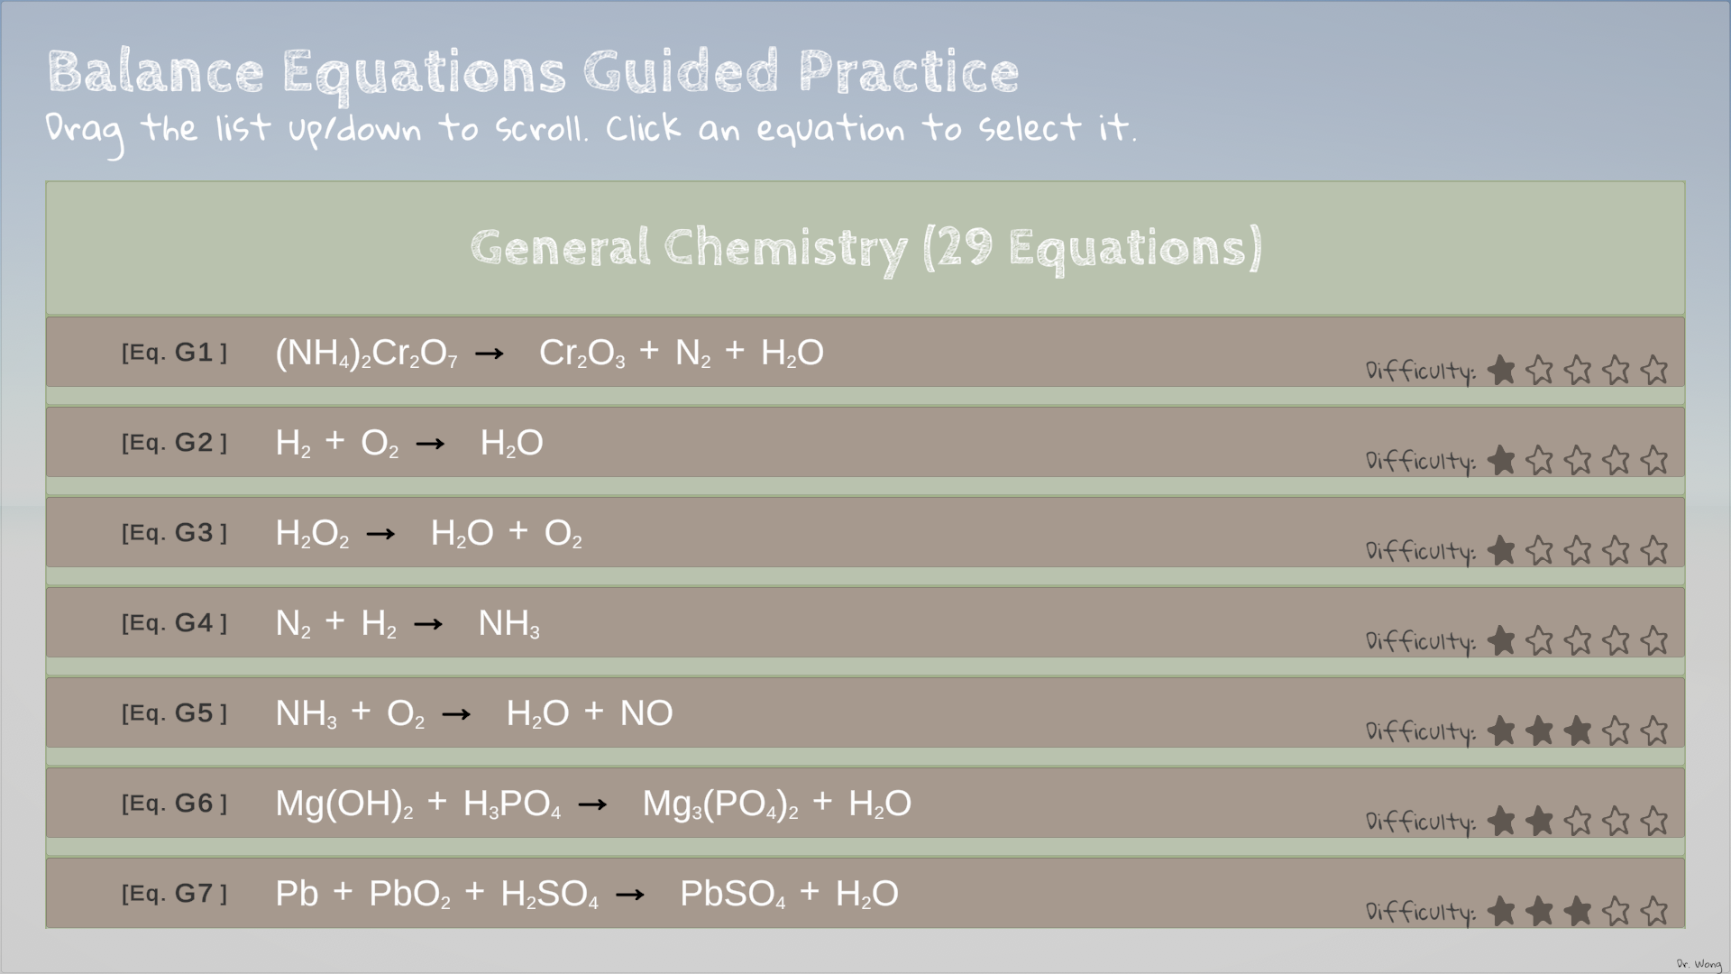Select equation G1 ammonium dichromate decomposition
Image resolution: width=1731 pixels, height=974 pixels.
[549, 353]
